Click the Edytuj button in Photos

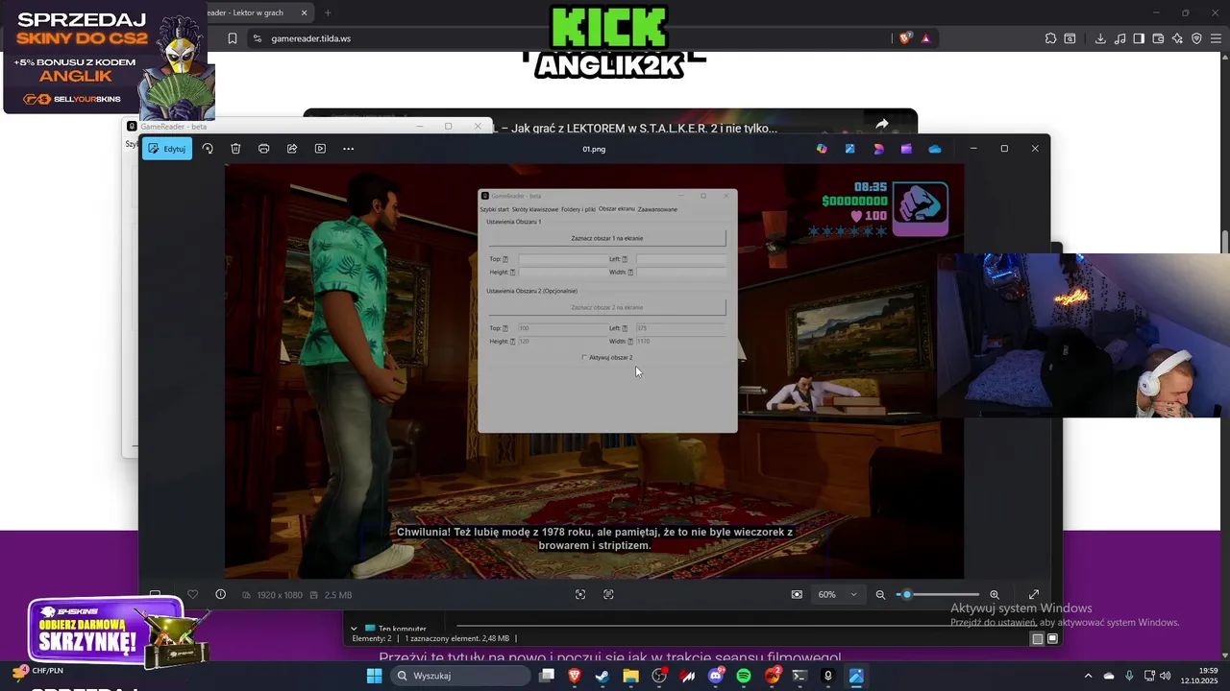tap(167, 149)
